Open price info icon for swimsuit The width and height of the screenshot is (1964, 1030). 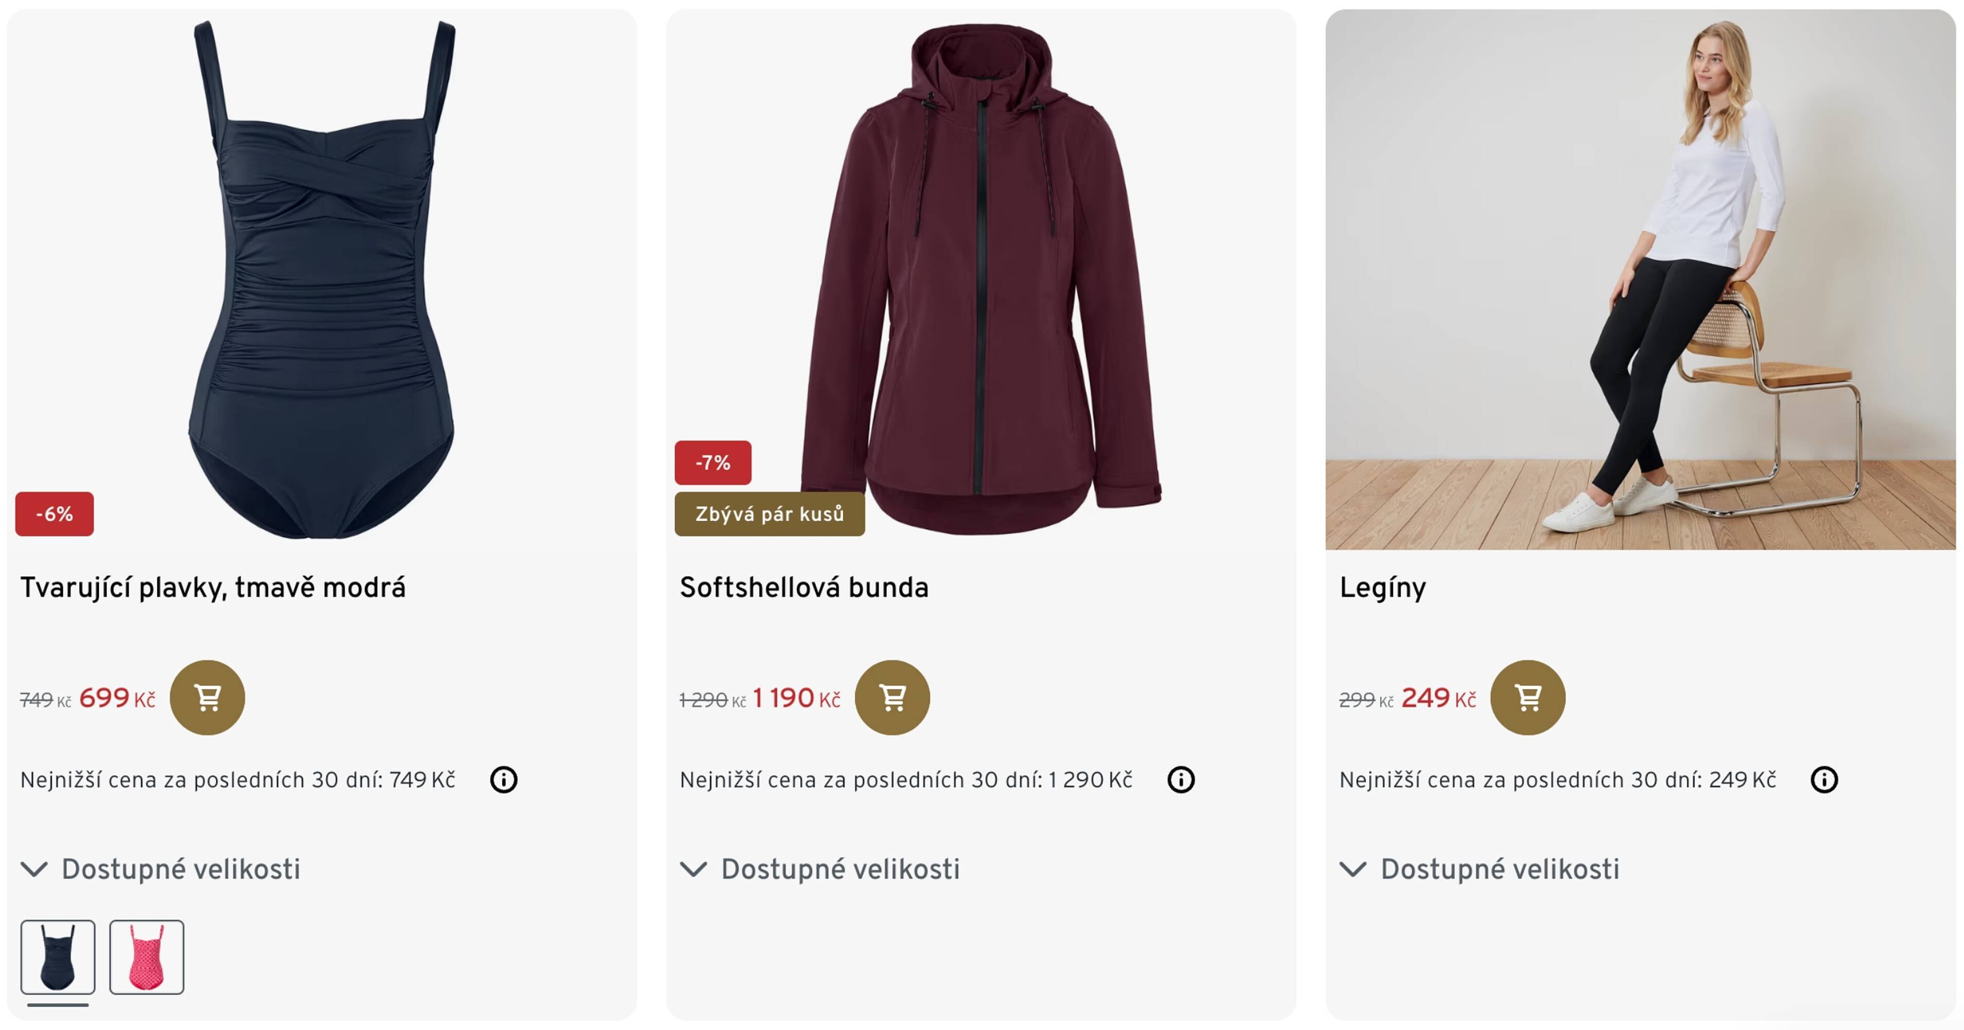point(503,779)
